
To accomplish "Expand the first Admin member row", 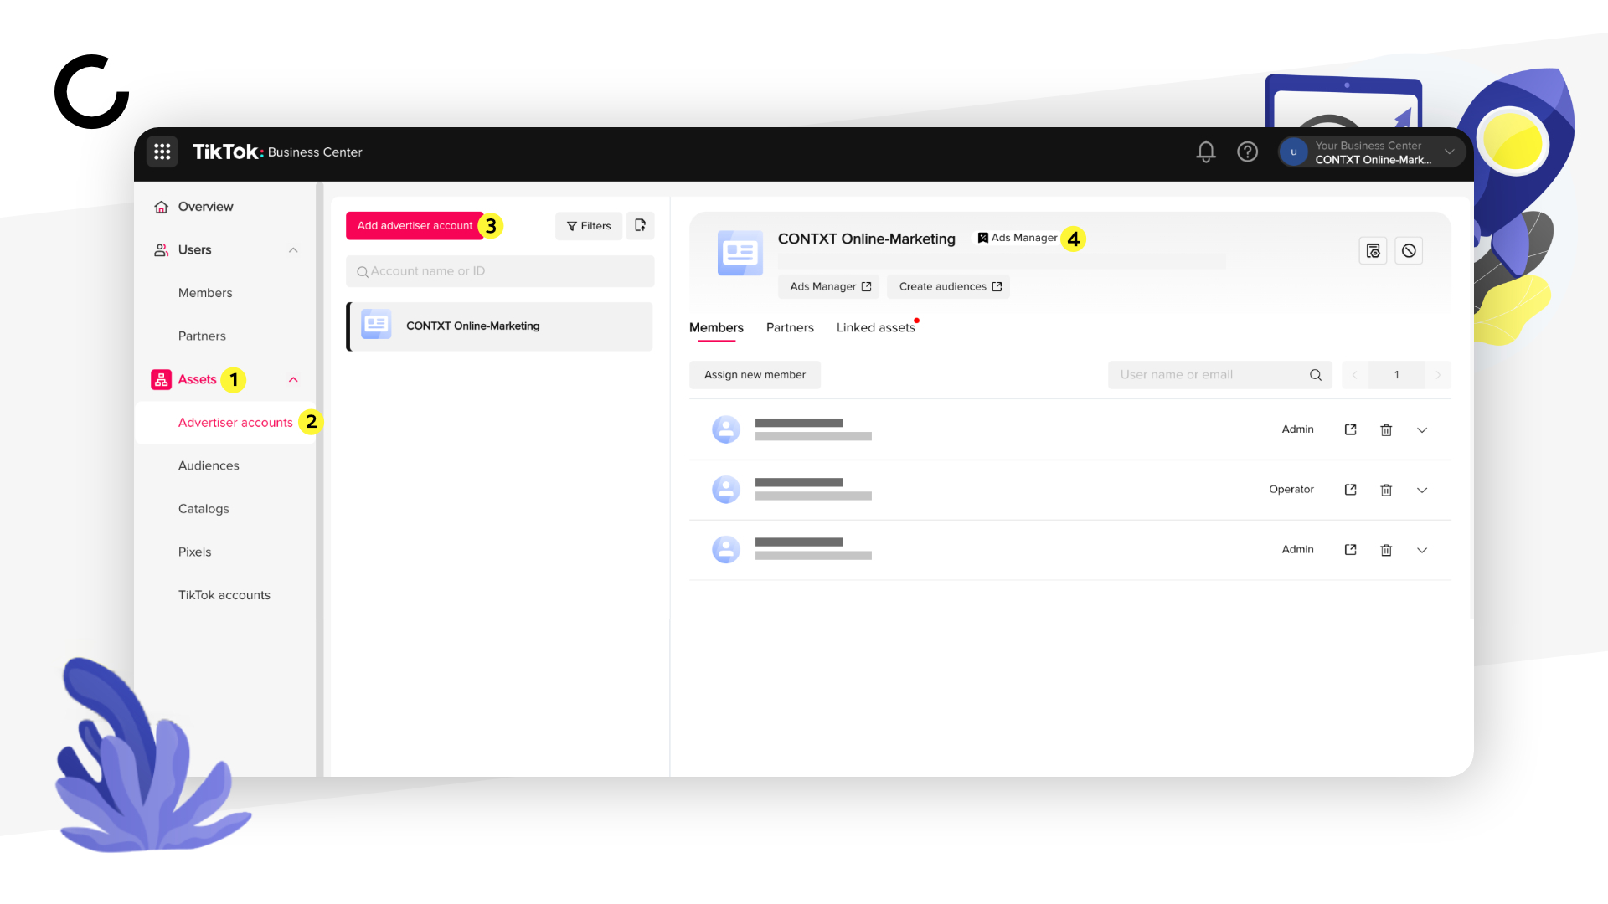I will [x=1422, y=430].
